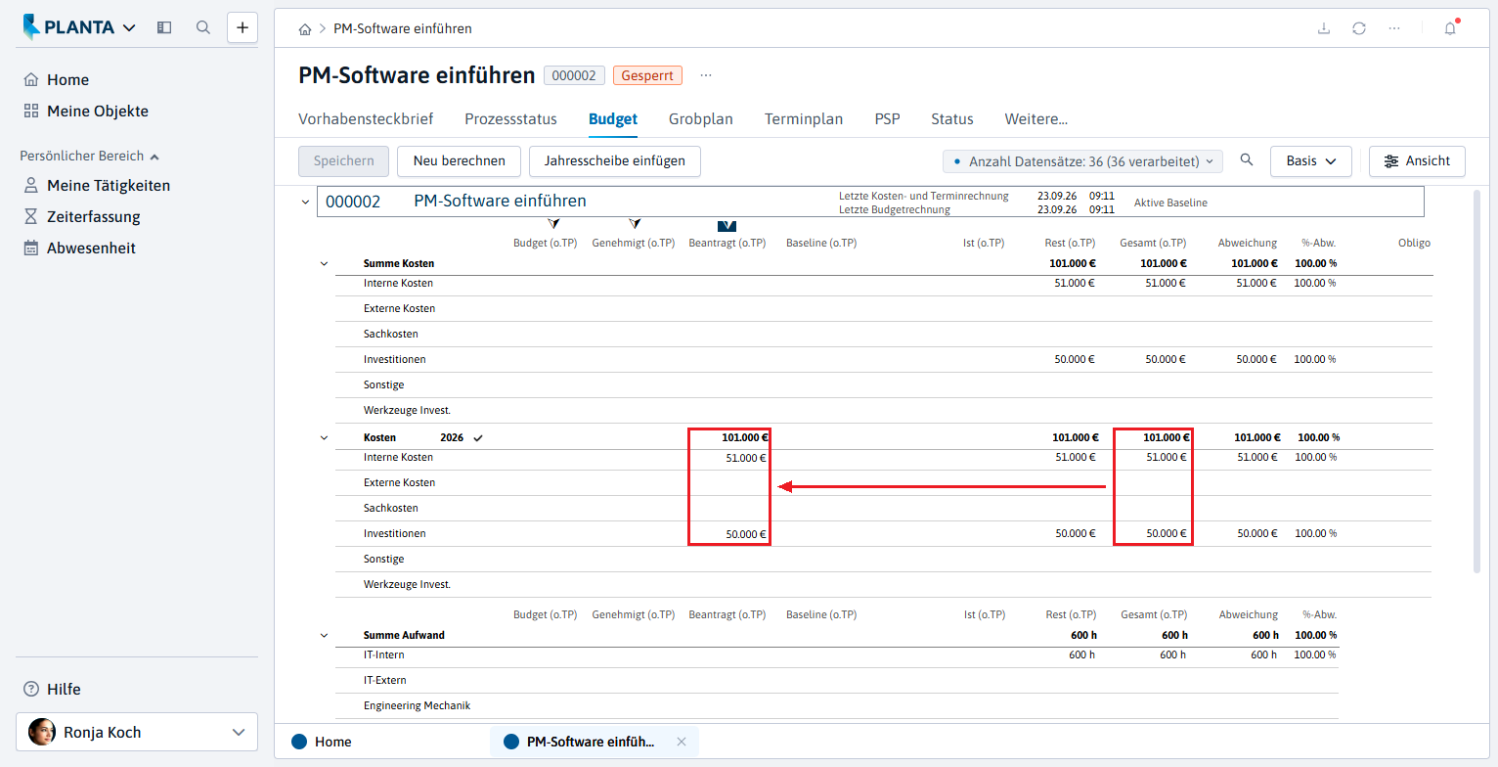Open the PSP tab
This screenshot has width=1498, height=767.
(x=887, y=119)
